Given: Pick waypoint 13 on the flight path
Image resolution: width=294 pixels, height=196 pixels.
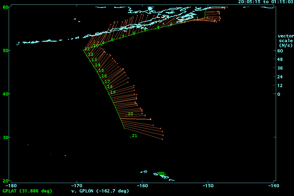Looking at the screenshot, I should [94, 60].
